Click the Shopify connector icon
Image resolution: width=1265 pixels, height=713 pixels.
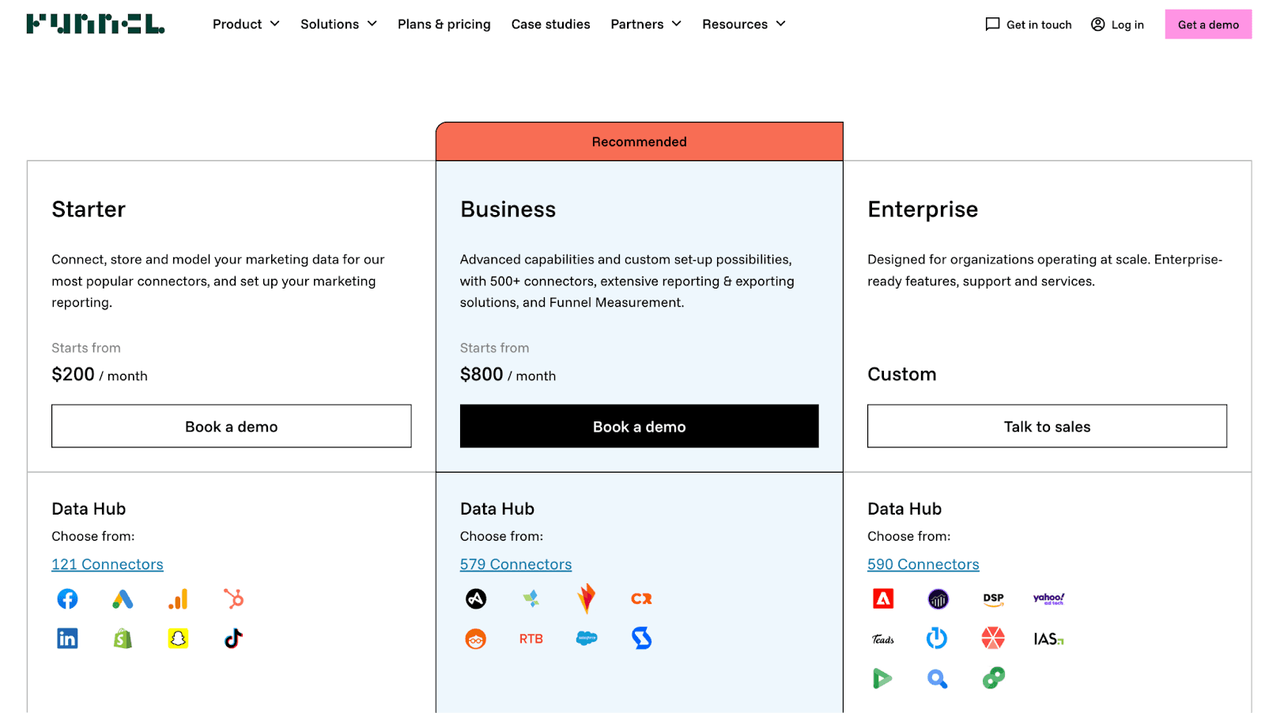[123, 639]
